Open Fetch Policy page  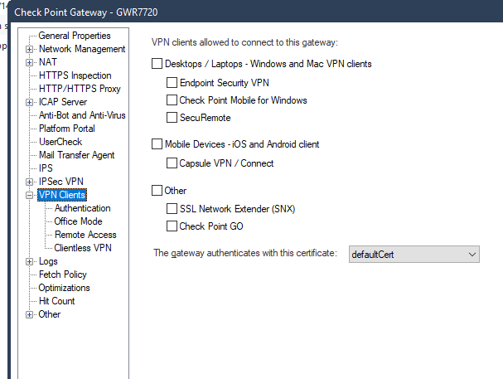62,275
